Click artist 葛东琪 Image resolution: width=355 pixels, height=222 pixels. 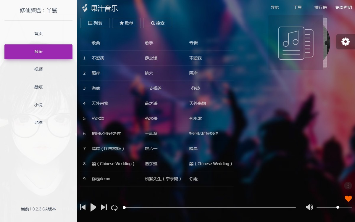pyautogui.click(x=151, y=164)
